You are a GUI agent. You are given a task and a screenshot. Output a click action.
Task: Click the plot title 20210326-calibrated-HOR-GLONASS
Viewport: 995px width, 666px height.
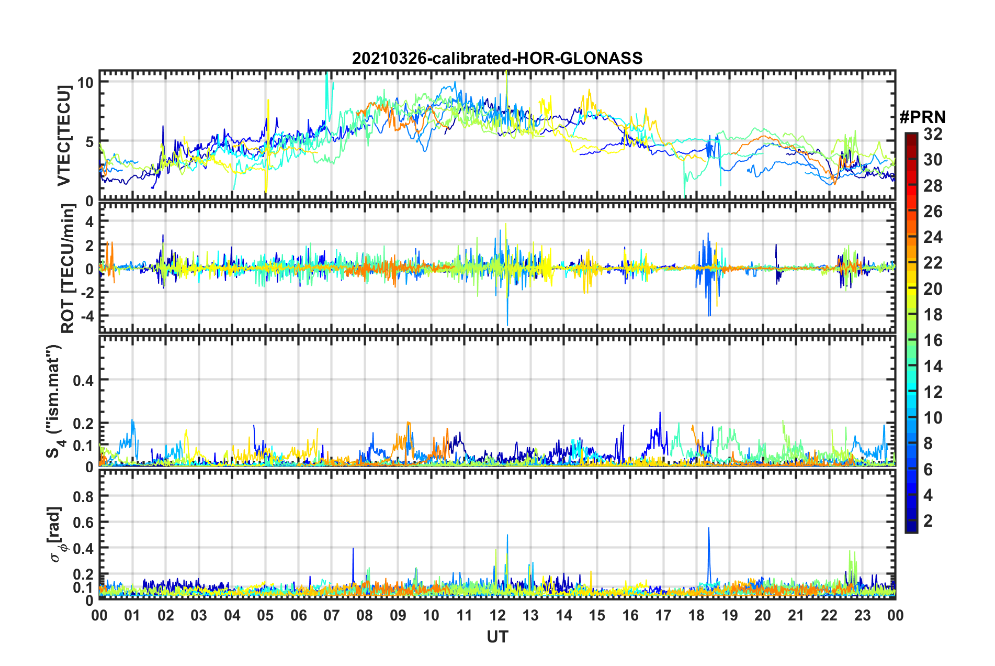[x=497, y=58]
